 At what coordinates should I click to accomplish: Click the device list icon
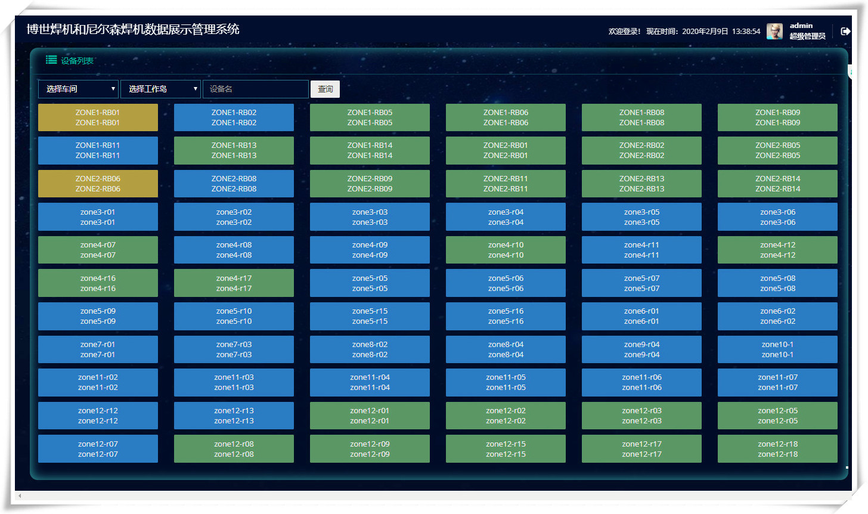tap(52, 60)
